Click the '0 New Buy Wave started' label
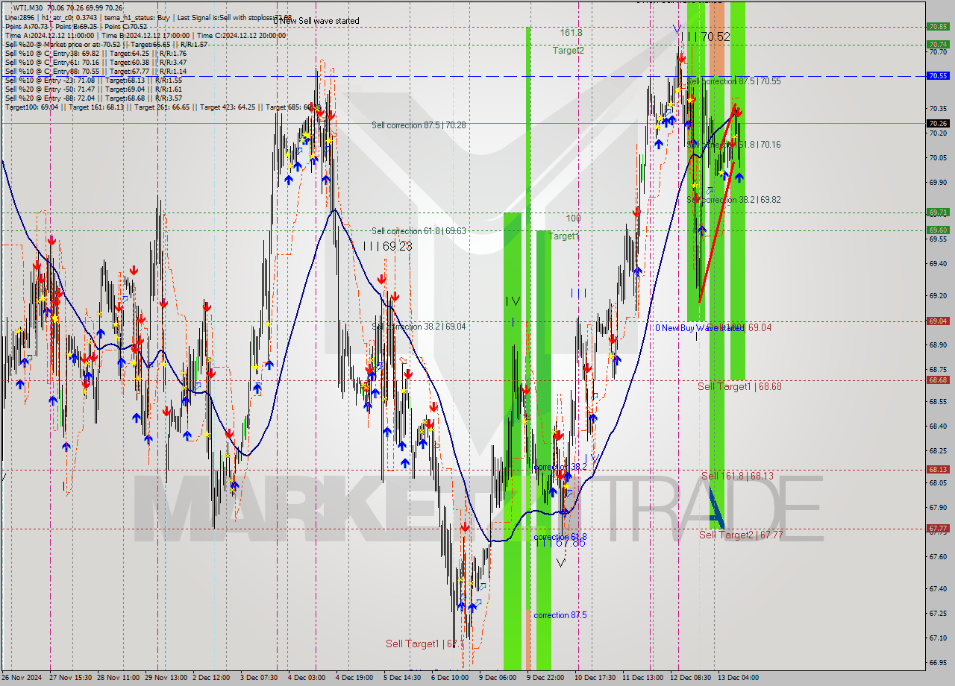 pyautogui.click(x=699, y=328)
